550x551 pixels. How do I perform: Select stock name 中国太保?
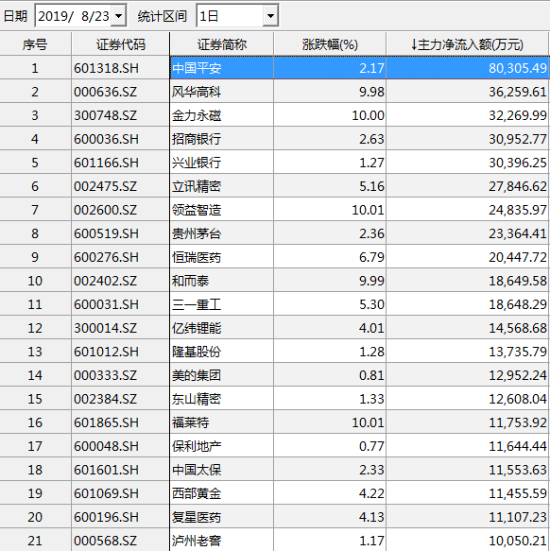[197, 470]
